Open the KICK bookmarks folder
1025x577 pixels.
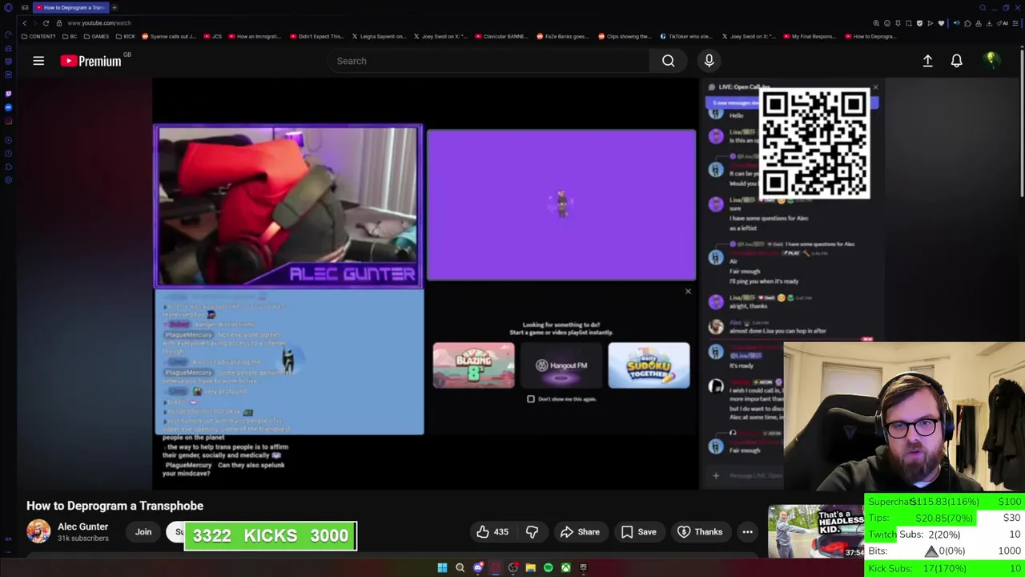point(125,36)
